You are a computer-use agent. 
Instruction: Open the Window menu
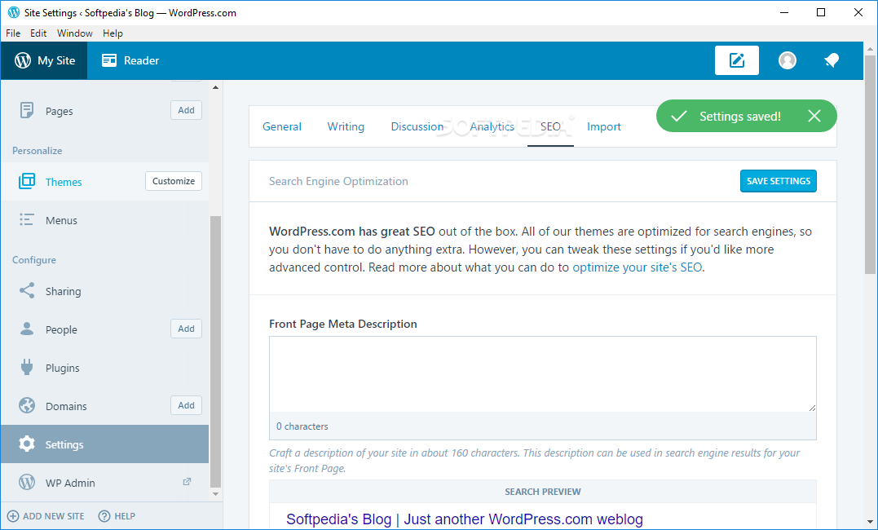74,33
